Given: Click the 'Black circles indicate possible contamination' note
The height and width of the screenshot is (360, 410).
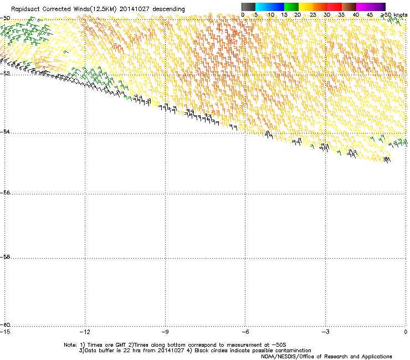Looking at the screenshot, I should pos(253,351).
